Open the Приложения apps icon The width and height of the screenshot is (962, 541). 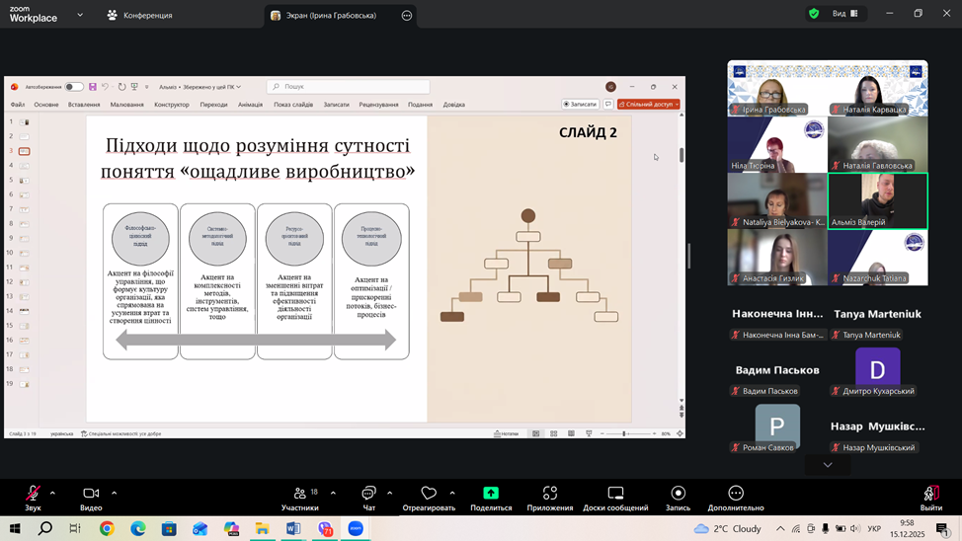pos(550,494)
